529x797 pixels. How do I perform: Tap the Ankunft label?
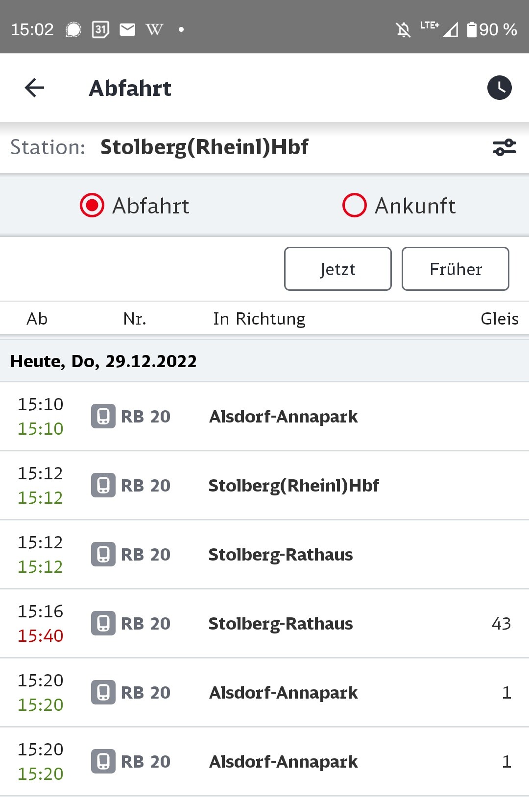(415, 206)
